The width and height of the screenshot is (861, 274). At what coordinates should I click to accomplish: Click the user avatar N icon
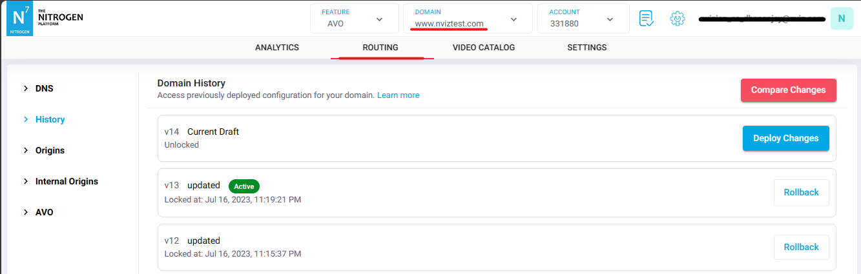[x=841, y=19]
